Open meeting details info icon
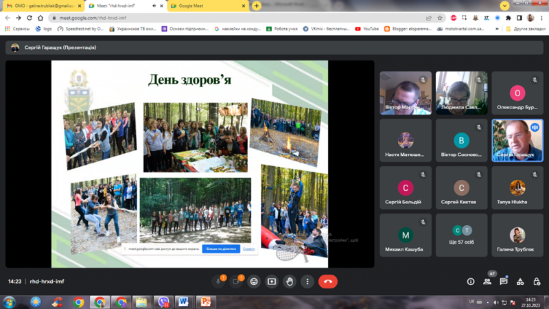Image resolution: width=549 pixels, height=309 pixels. pos(471,282)
